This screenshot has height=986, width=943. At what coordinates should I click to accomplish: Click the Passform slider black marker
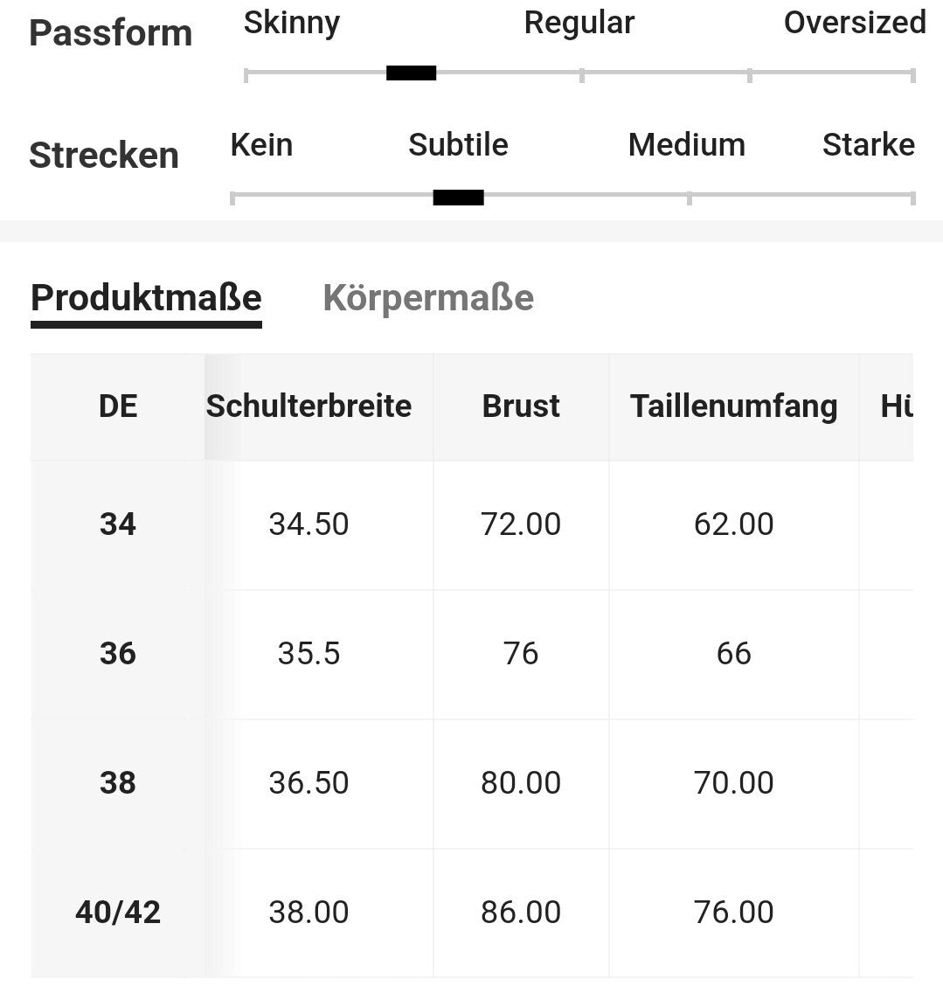click(x=411, y=73)
